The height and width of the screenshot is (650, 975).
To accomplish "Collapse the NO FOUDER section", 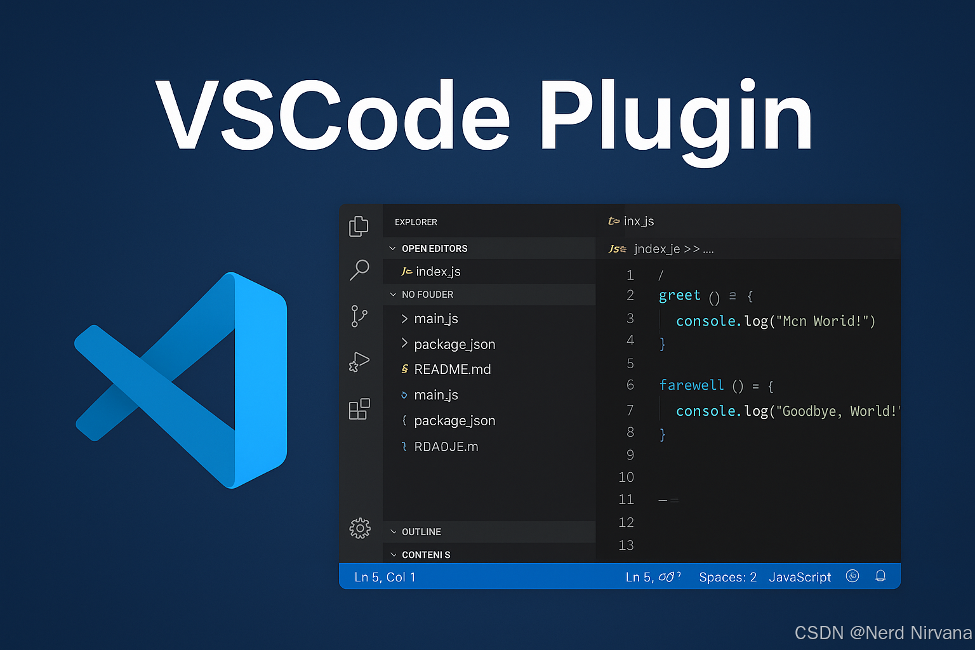I will (393, 295).
